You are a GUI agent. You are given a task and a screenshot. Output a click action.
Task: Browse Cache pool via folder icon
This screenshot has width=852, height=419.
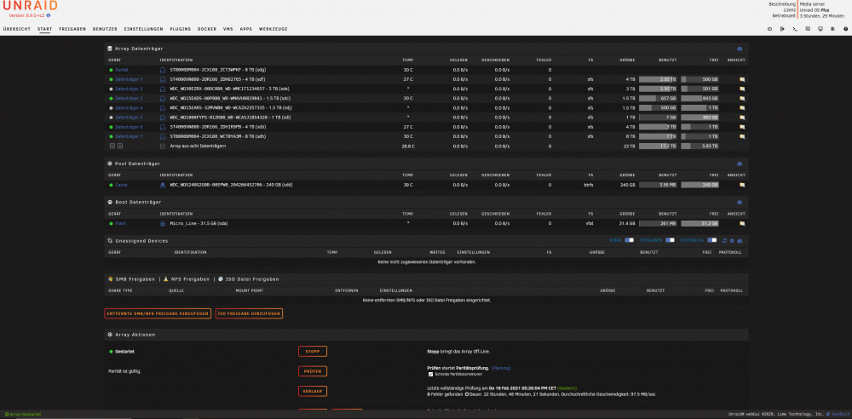tap(742, 185)
